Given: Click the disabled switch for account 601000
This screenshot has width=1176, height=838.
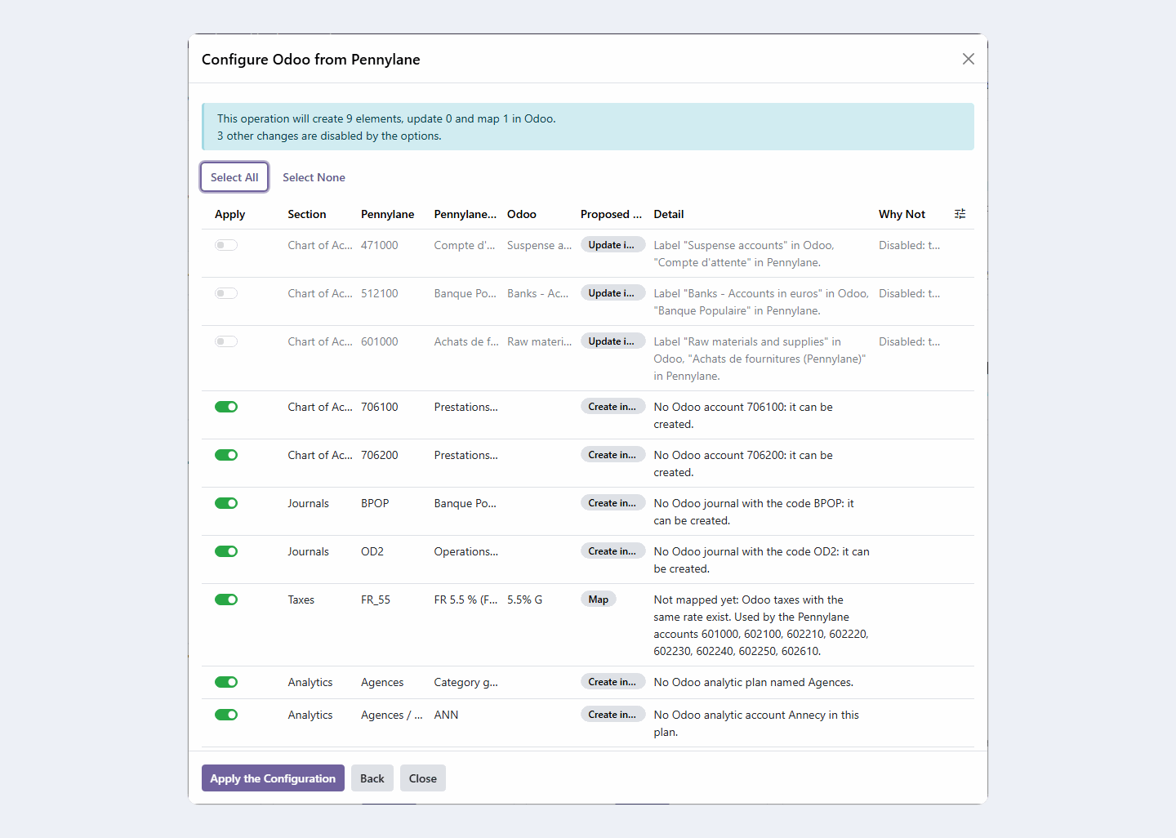Looking at the screenshot, I should point(226,341).
